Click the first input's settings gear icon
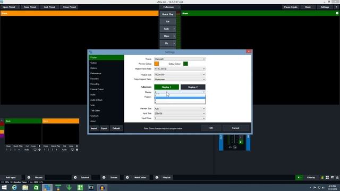 [x=39, y=150]
